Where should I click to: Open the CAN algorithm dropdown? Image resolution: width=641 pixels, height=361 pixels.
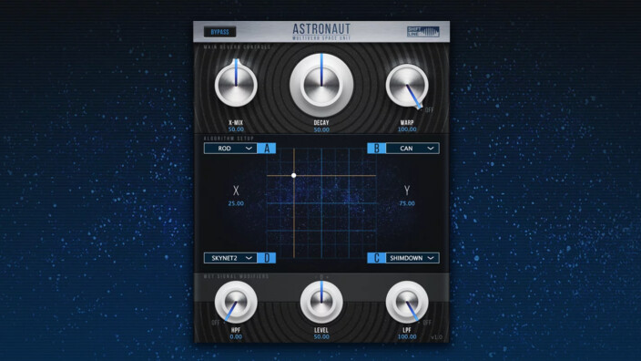(x=412, y=149)
